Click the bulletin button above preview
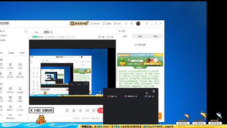The width and height of the screenshot is (227, 128). (x=101, y=37)
